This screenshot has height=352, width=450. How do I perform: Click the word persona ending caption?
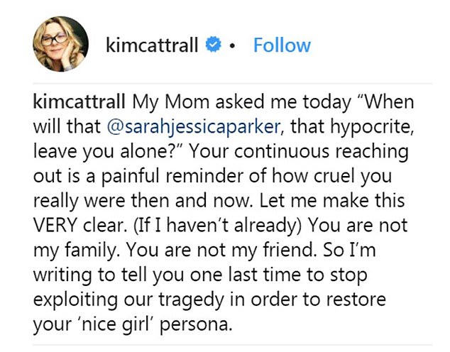coord(196,325)
